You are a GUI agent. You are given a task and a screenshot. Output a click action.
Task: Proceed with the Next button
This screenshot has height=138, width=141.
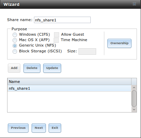[x=39, y=128]
